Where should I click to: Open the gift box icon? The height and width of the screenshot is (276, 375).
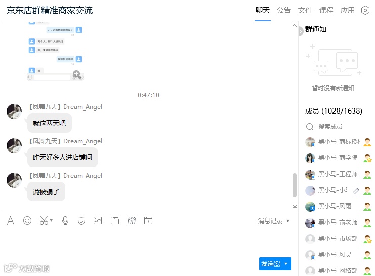(x=132, y=220)
